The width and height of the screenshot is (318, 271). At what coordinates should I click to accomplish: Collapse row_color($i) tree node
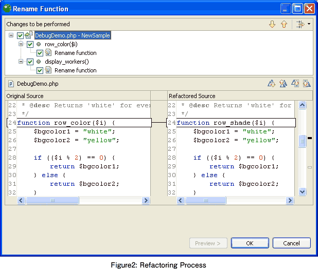pyautogui.click(x=21, y=44)
